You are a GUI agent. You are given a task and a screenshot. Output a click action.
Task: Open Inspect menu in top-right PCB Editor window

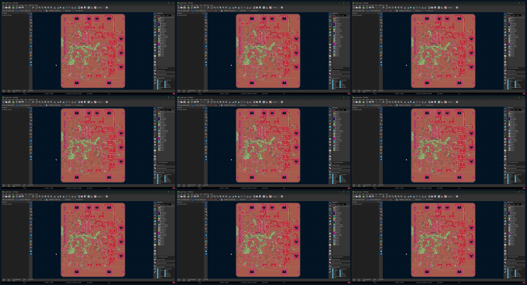coord(372,5)
